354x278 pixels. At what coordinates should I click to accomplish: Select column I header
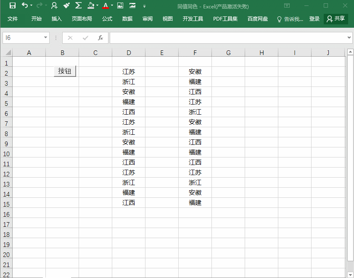pyautogui.click(x=295, y=53)
